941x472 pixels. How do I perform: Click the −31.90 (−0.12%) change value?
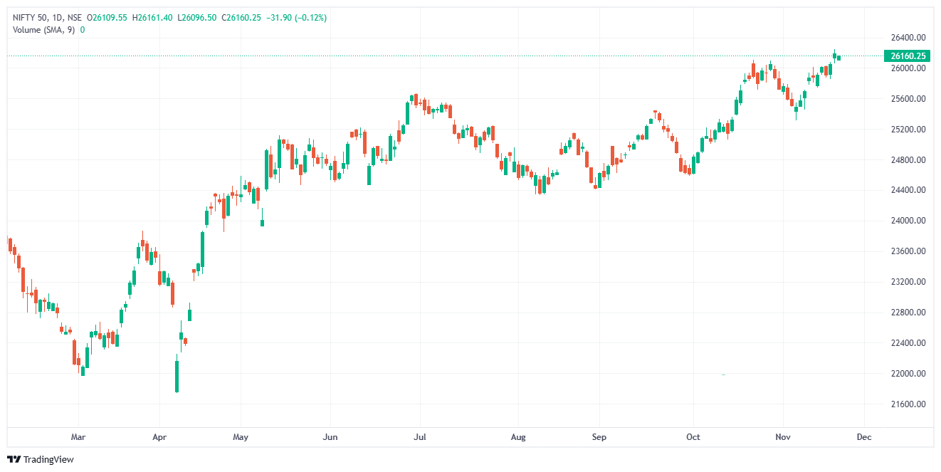(x=296, y=18)
